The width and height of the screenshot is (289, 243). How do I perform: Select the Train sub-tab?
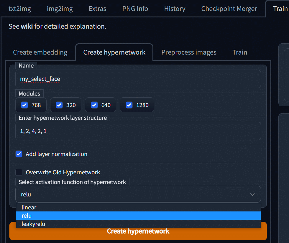click(x=239, y=52)
